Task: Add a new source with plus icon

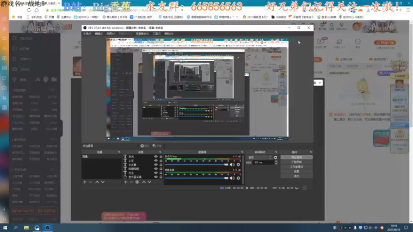Action: [125, 182]
